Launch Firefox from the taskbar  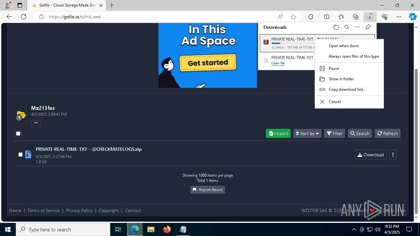tap(167, 229)
